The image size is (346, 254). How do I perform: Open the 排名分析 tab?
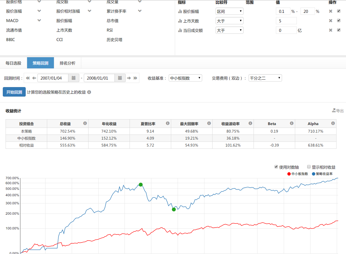[x=67, y=63]
